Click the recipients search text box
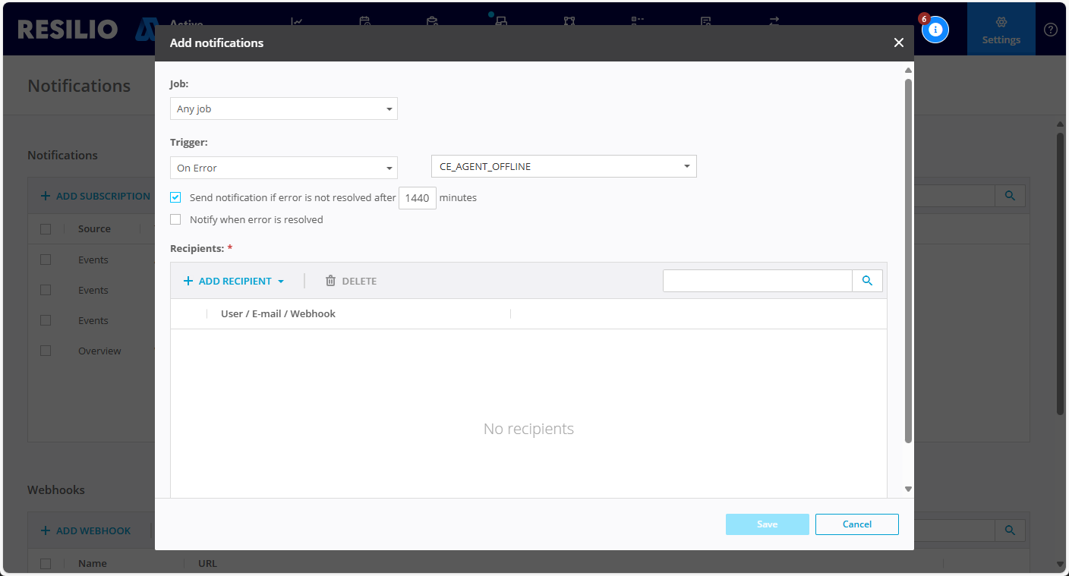The image size is (1069, 576). point(757,281)
